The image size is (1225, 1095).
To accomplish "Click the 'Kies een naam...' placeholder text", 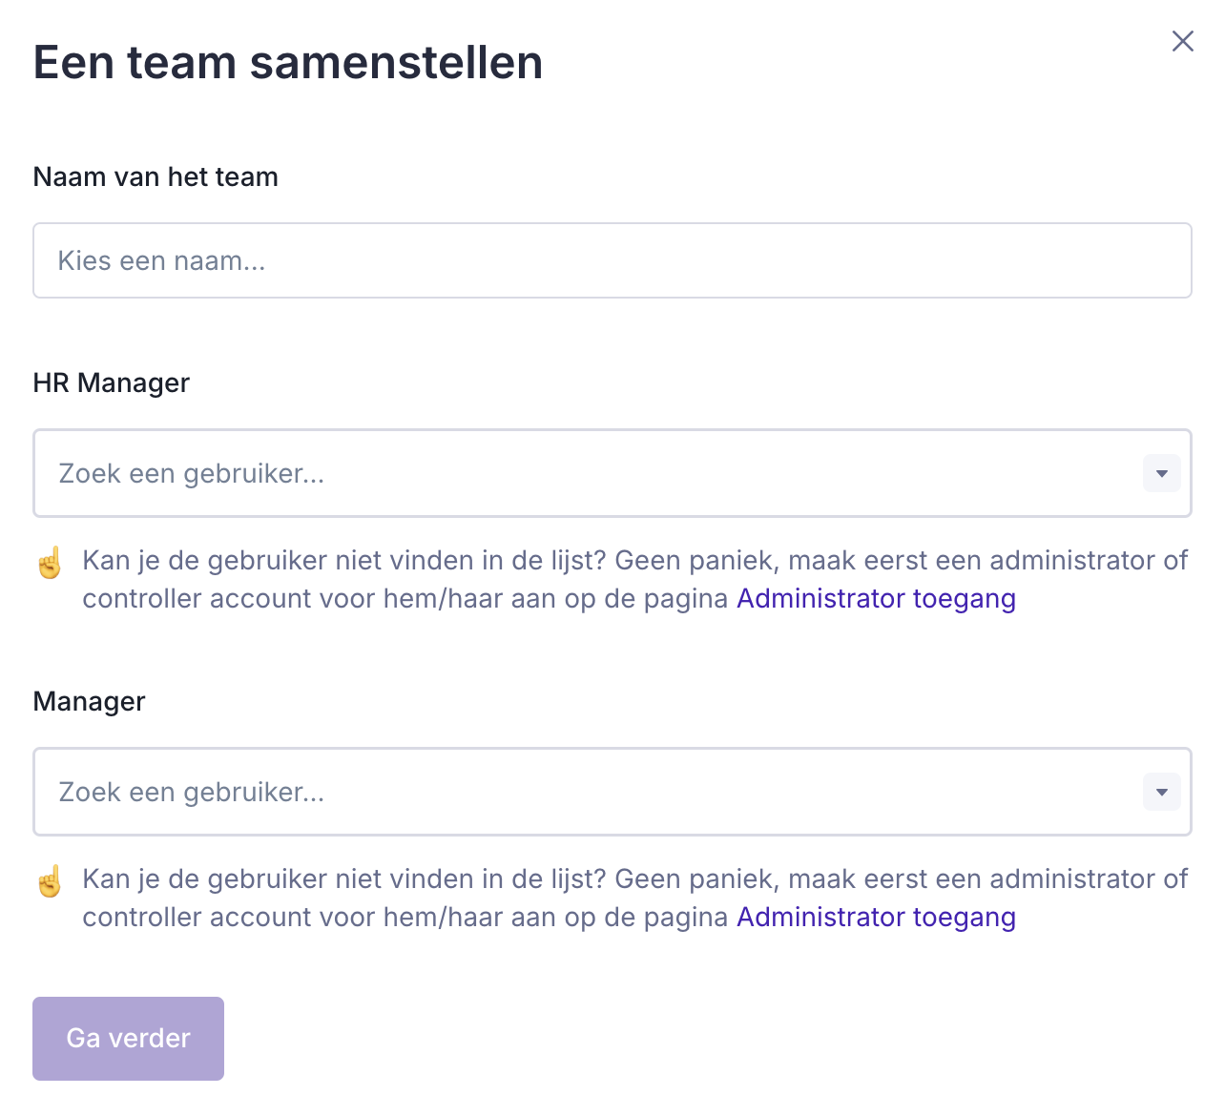I will point(161,261).
